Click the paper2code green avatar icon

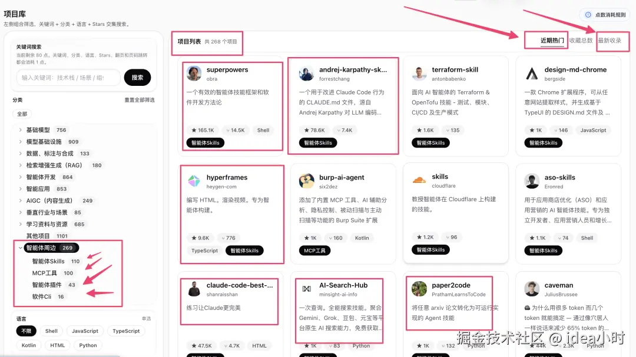[x=419, y=288]
